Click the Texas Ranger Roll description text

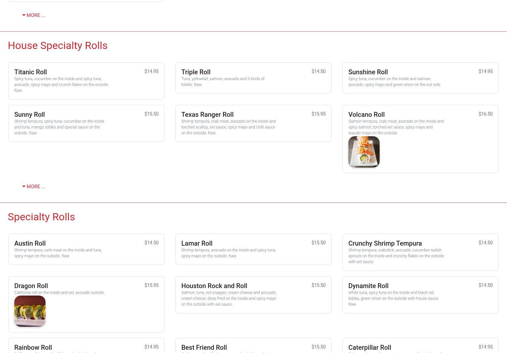coord(228,127)
